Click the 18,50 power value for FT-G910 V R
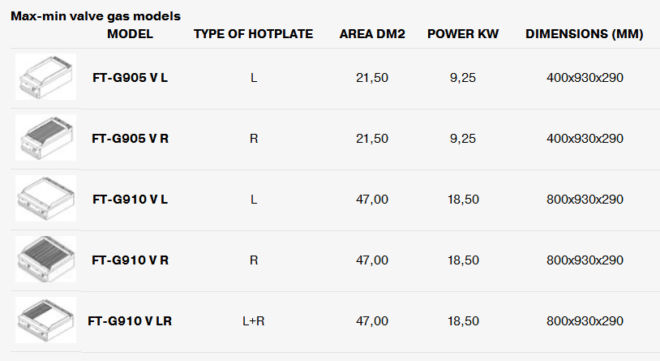The image size is (660, 361). [x=463, y=260]
